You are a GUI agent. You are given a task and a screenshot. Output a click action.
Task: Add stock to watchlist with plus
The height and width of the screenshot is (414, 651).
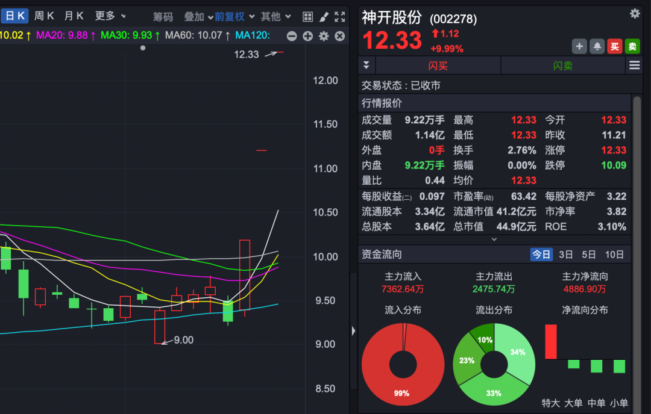pos(579,46)
